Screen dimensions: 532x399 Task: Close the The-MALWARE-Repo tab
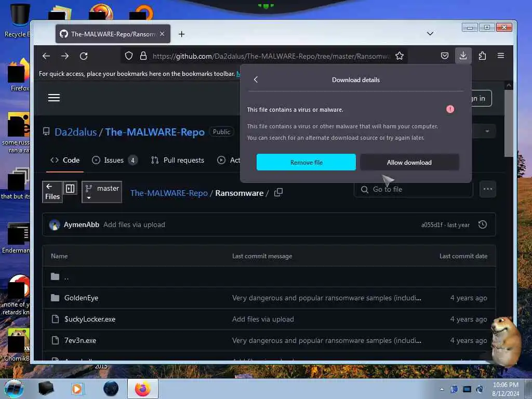tap(162, 34)
